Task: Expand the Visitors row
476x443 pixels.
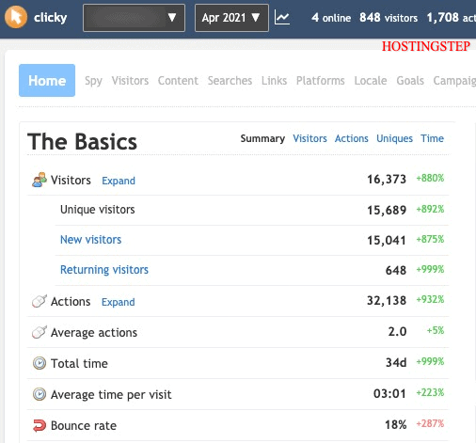Action: coord(119,181)
